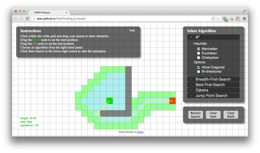Click the green page icon in address bar
The height and width of the screenshot is (153, 260).
pyautogui.click(x=213, y=19)
